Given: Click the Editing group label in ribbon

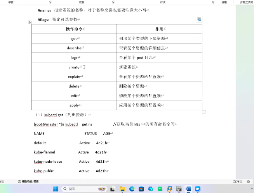Looking at the screenshot, I should [x=224, y=2].
